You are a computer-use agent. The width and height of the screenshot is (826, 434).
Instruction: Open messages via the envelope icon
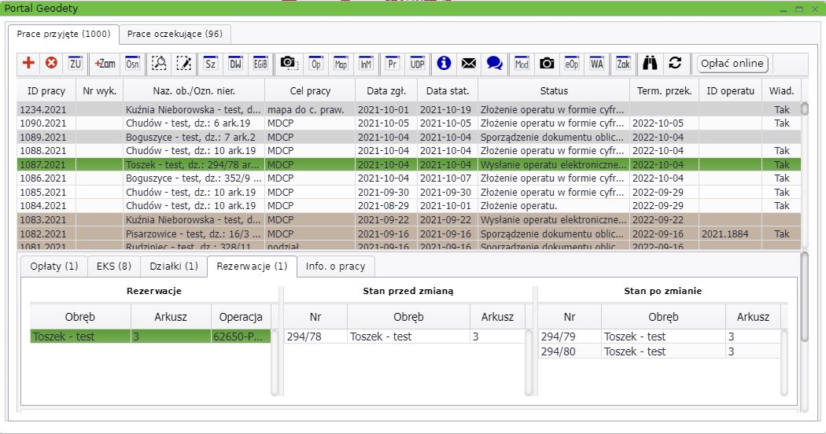click(x=469, y=64)
